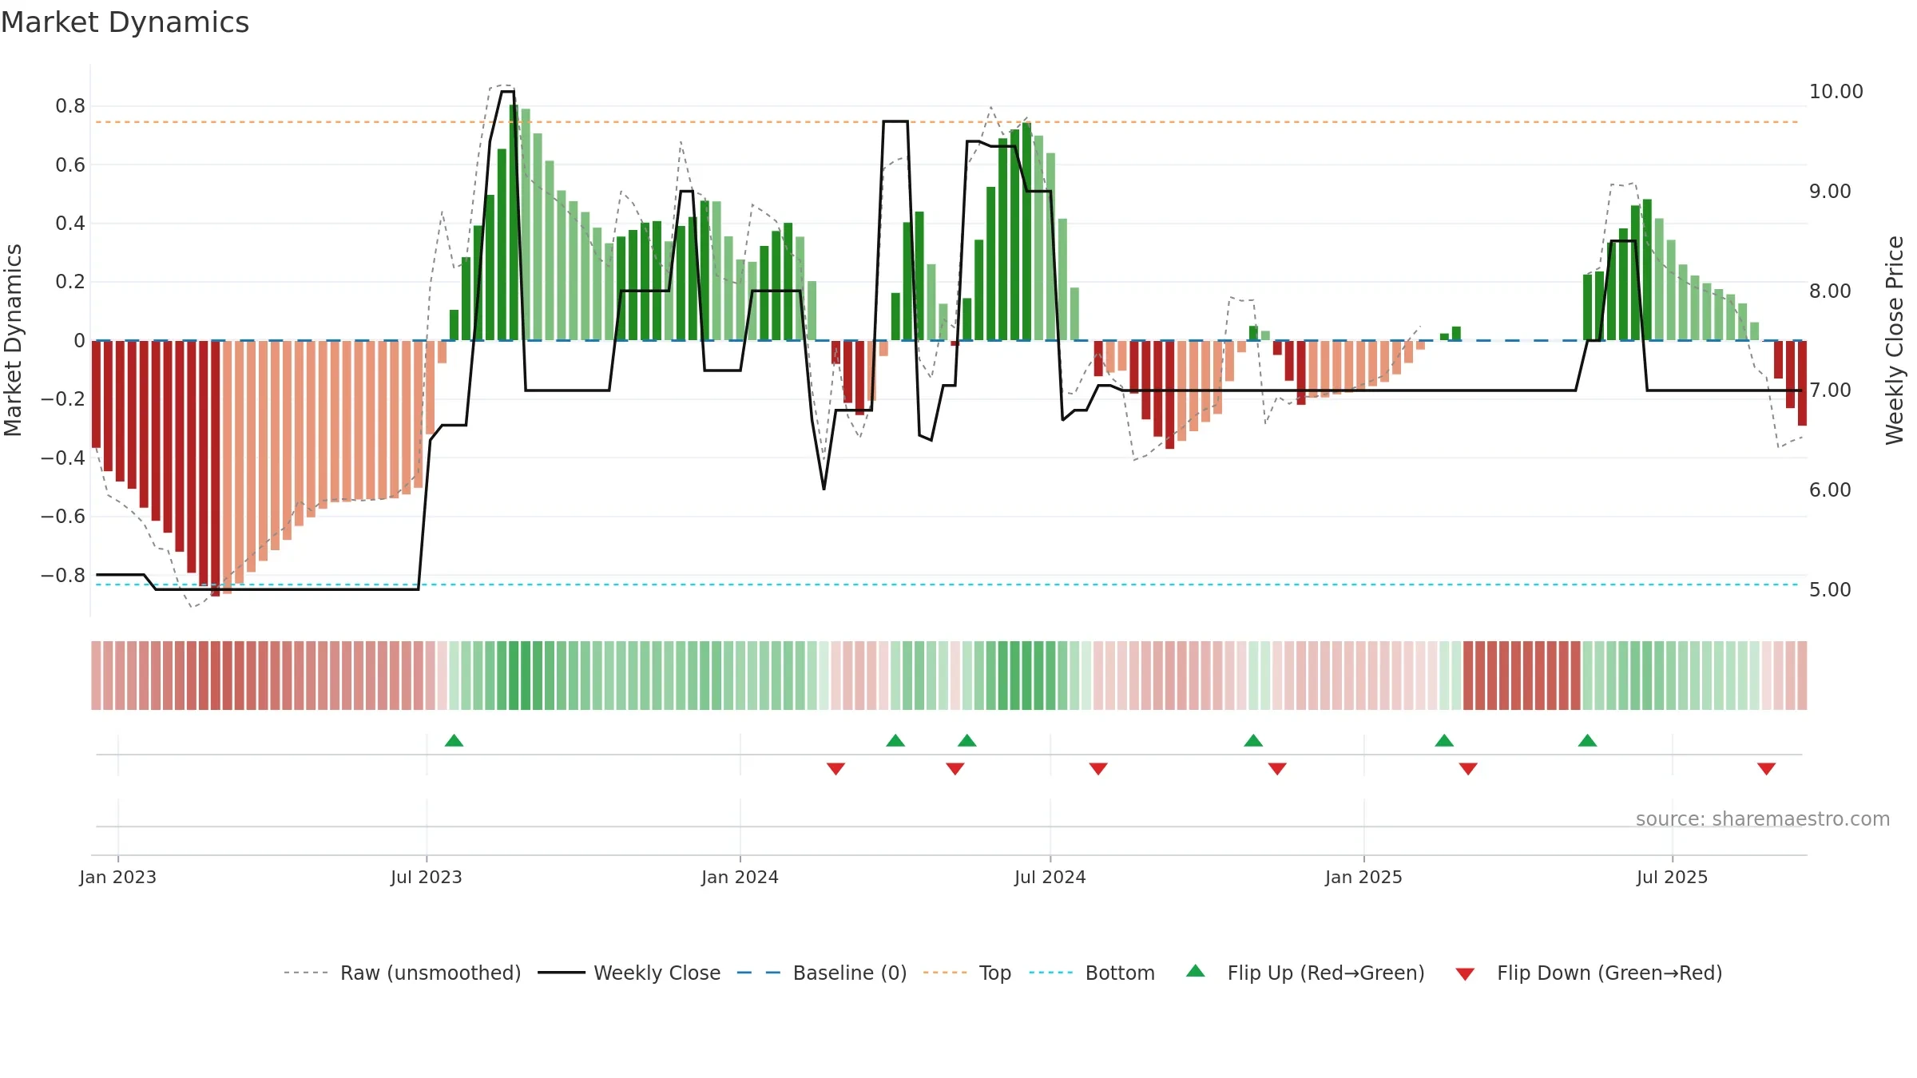Click the Jul 2023 x-axis label
The height and width of the screenshot is (1078, 1917).
pyautogui.click(x=427, y=877)
